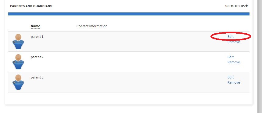
Task: Remove parent 1 from the list
Action: 234,42
